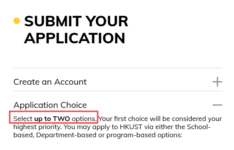
Task: Click the 'highest priority' text
Action: [x=38, y=127]
